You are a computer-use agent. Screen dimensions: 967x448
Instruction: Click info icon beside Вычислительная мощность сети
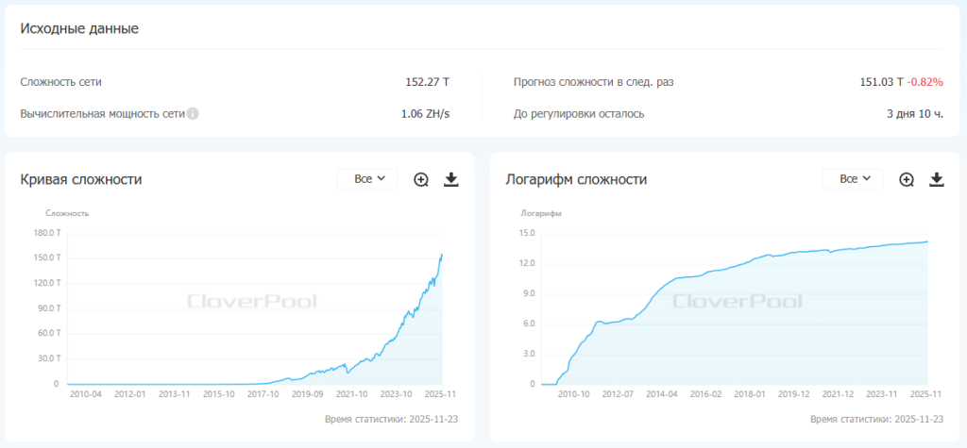coord(193,114)
